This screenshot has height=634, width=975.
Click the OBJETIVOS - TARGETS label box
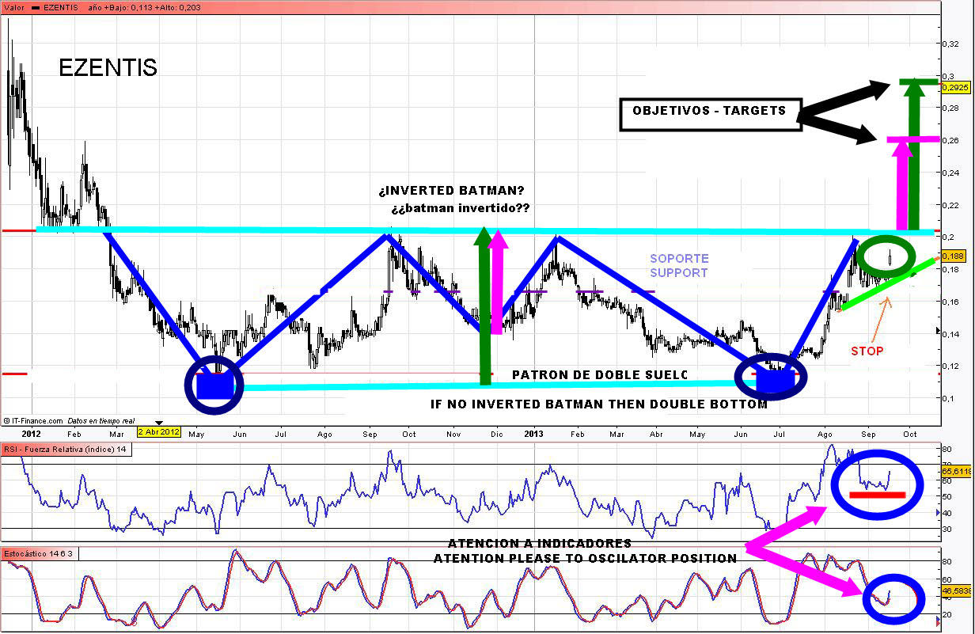(710, 112)
